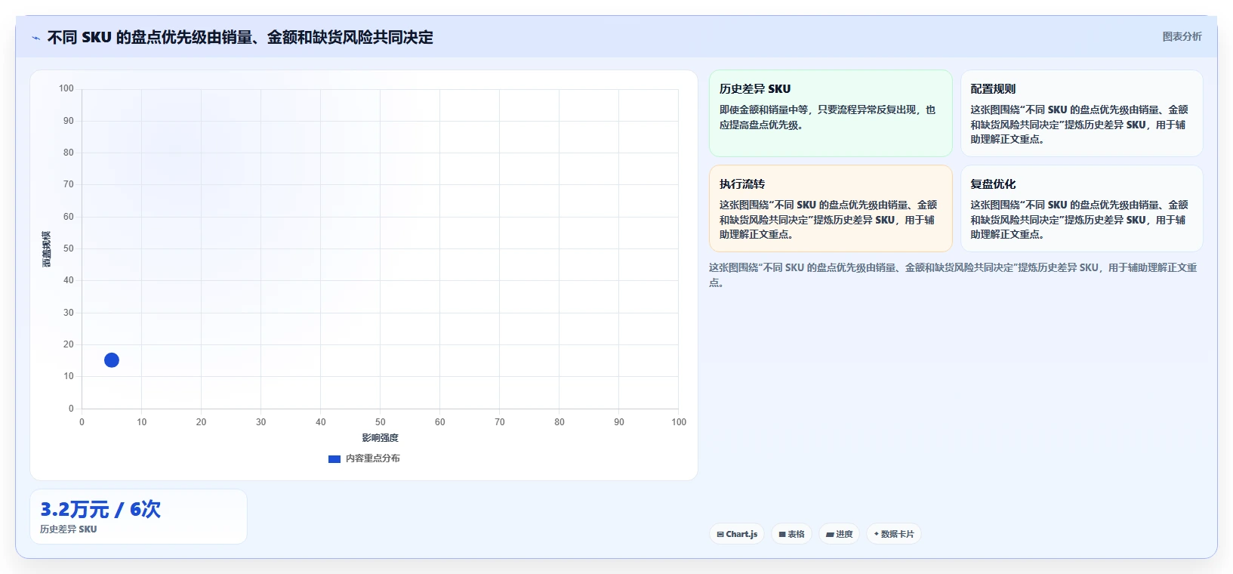Click the blue legend color swatch
Image resolution: width=1233 pixels, height=574 pixels.
[x=334, y=458]
